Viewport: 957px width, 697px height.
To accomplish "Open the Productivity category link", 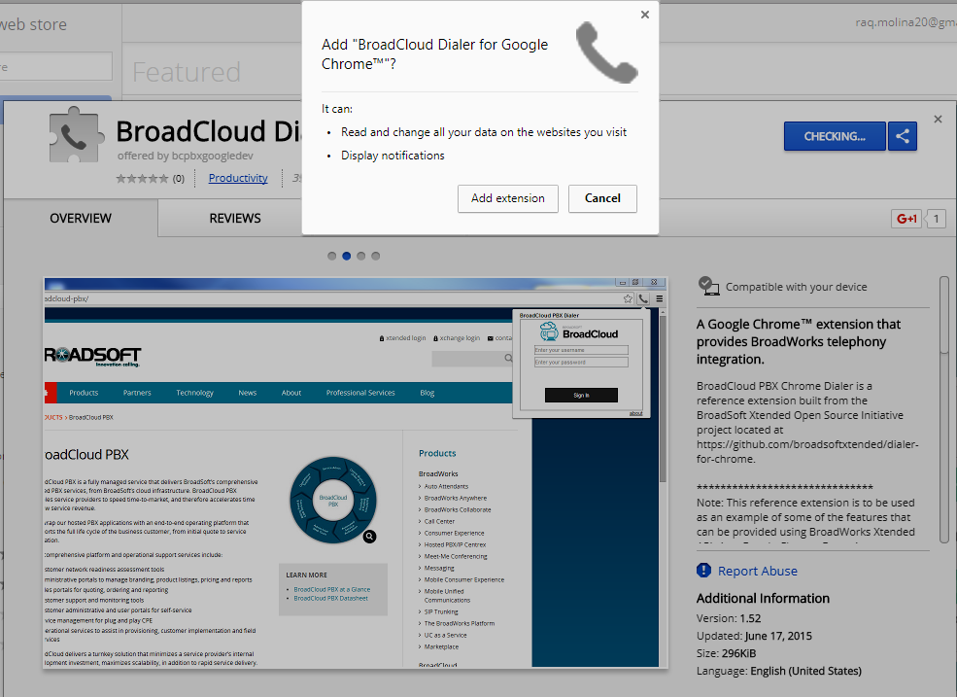I will pyautogui.click(x=238, y=178).
